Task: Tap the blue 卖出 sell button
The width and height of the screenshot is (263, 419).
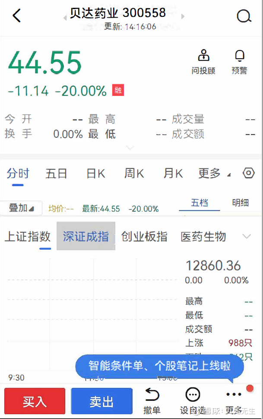Action: click(101, 401)
